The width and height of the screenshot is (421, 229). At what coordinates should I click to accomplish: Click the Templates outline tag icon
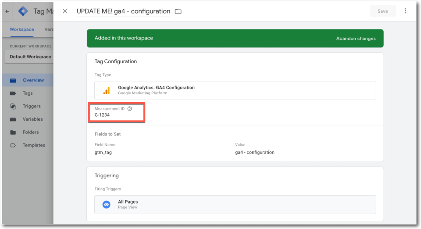pos(13,145)
